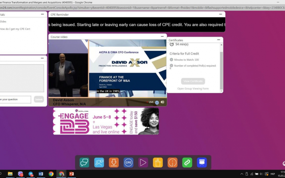The height and width of the screenshot is (178, 285).
Task: Click the USB safely remove tray icon
Action: pos(247,174)
